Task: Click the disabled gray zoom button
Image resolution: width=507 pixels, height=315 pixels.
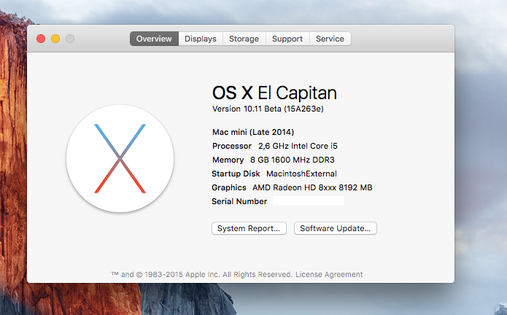Action: click(70, 39)
